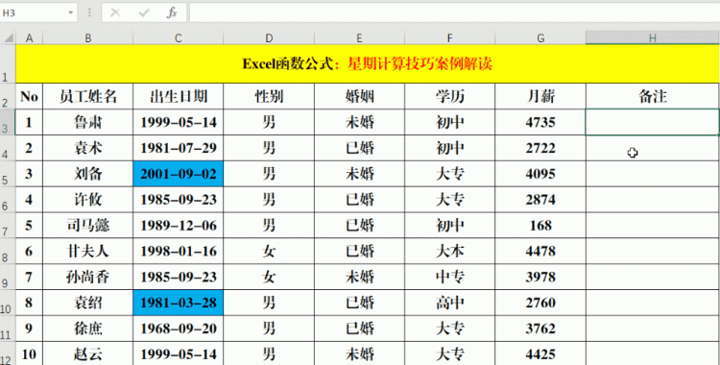Select row 10 header
The width and height of the screenshot is (720, 365).
[8, 303]
